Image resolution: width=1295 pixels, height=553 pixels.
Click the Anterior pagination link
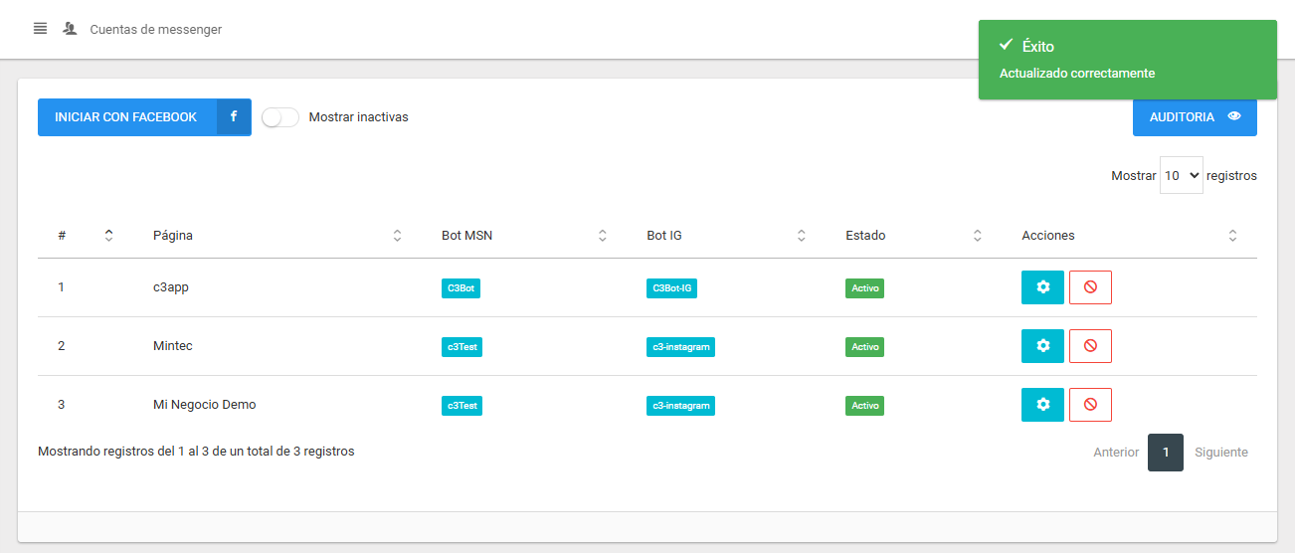point(1116,453)
